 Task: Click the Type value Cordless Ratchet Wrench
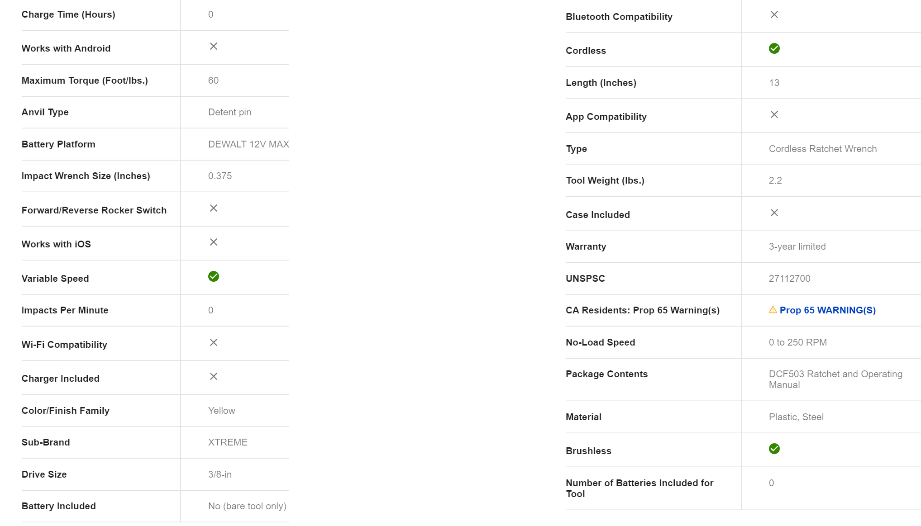pos(822,149)
